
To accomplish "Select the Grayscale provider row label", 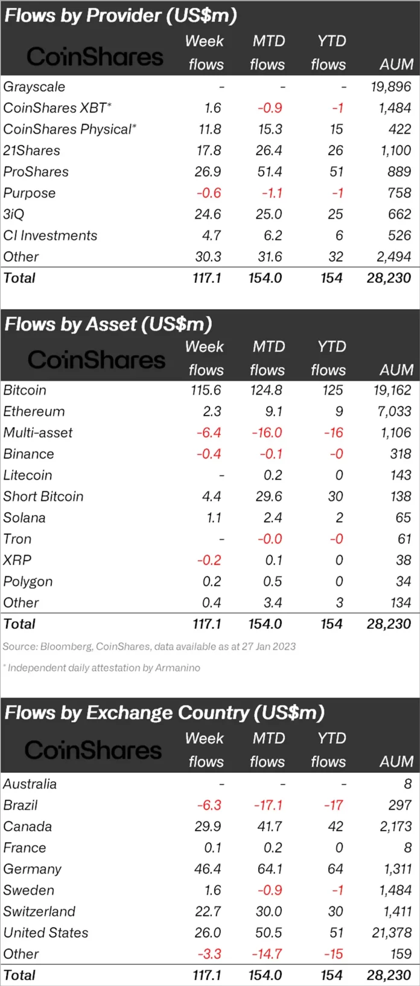I will pos(34,87).
